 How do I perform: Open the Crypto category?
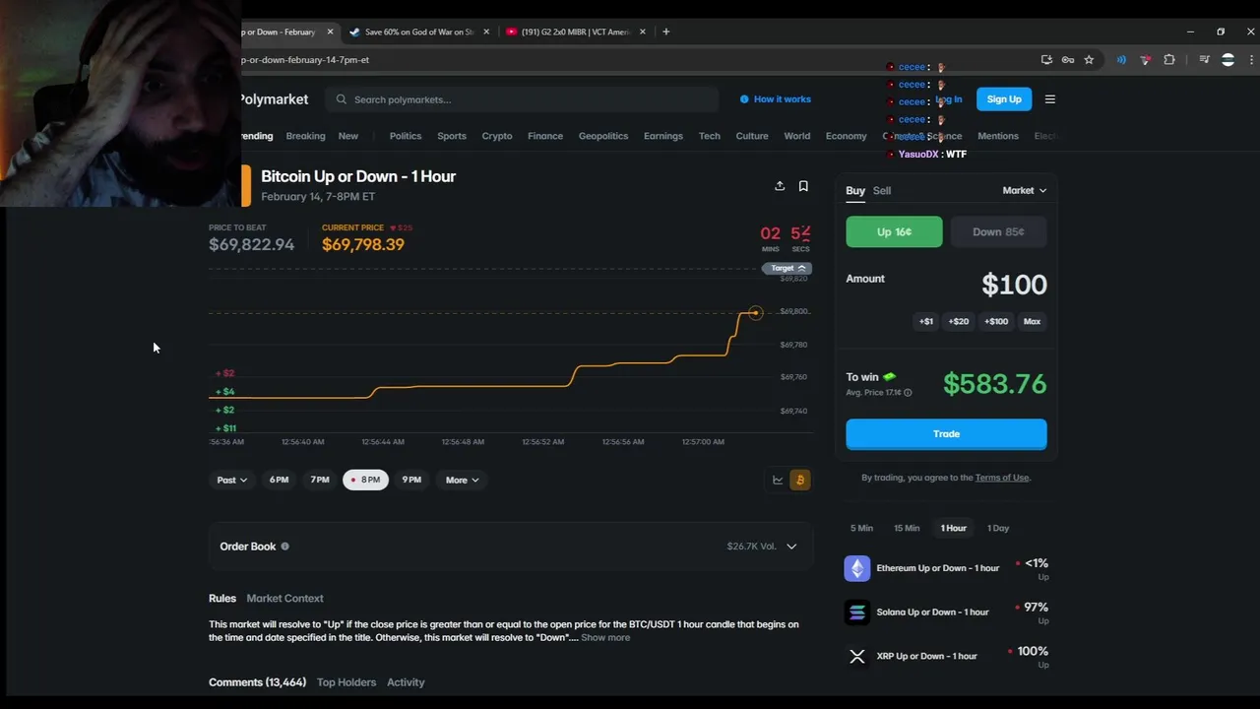[497, 136]
